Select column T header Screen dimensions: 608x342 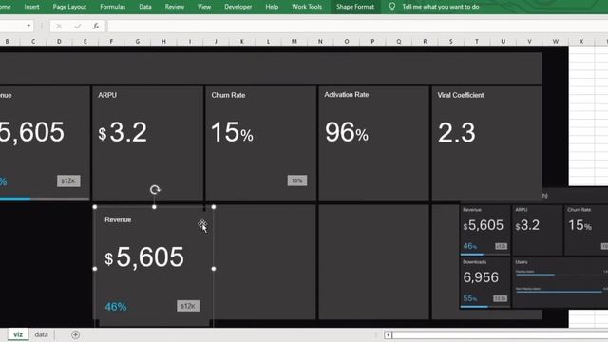point(477,41)
